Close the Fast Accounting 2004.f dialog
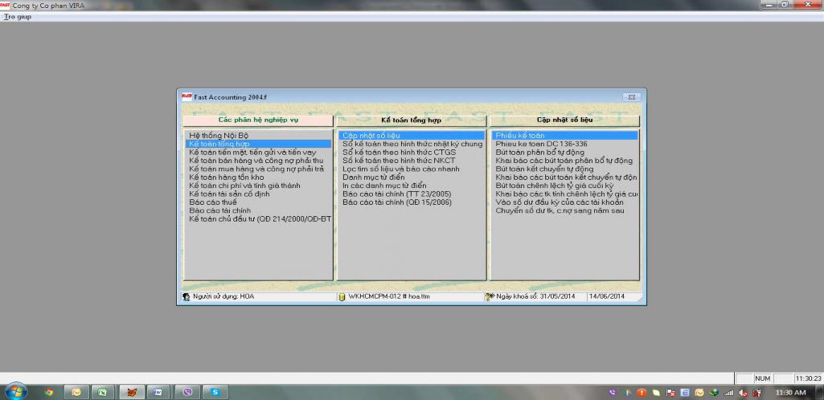824x400 pixels. [x=631, y=97]
